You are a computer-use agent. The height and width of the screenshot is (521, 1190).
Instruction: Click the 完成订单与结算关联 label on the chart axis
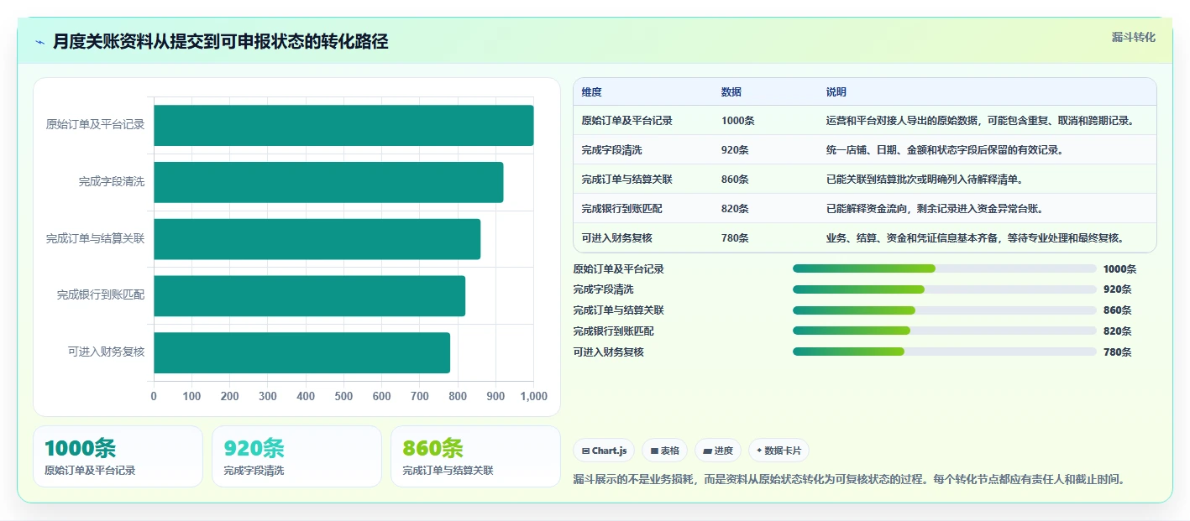tap(95, 238)
